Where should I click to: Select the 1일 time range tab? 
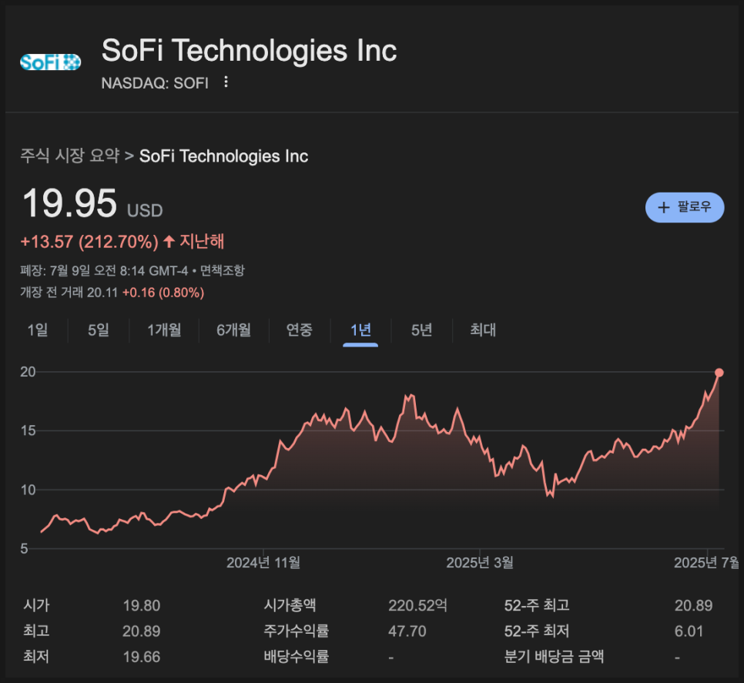click(38, 330)
